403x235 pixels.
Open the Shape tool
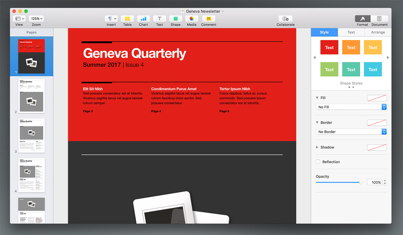coord(175,19)
